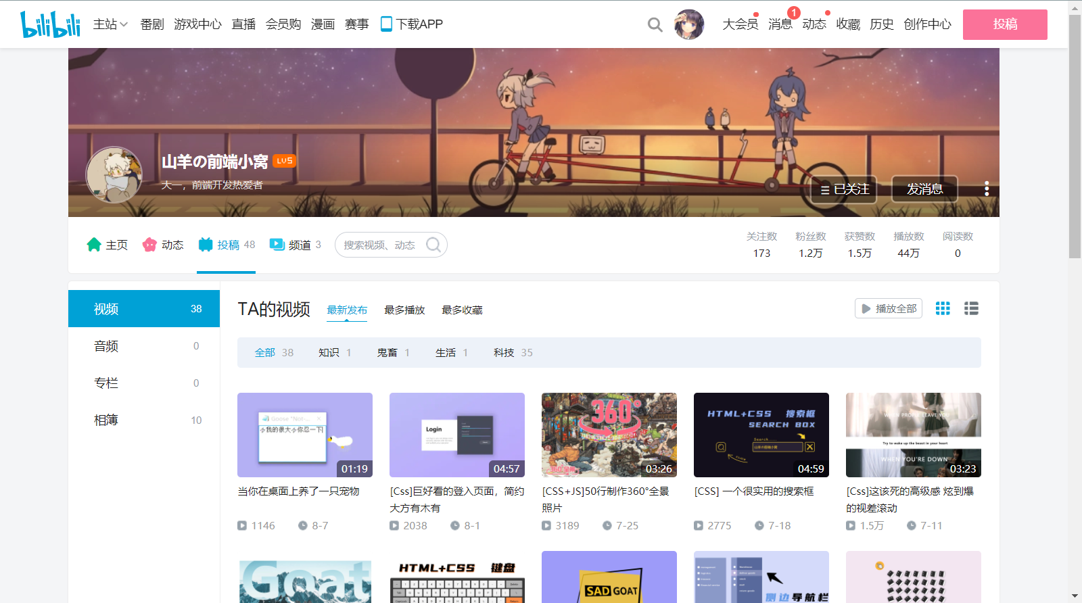Filter by 科技 35 category
The image size is (1082, 603).
point(513,352)
